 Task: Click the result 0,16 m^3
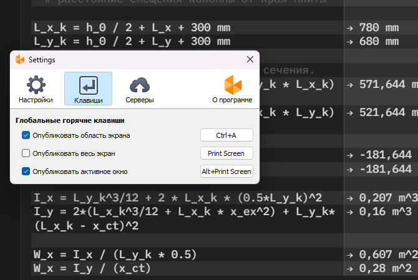tap(385, 212)
